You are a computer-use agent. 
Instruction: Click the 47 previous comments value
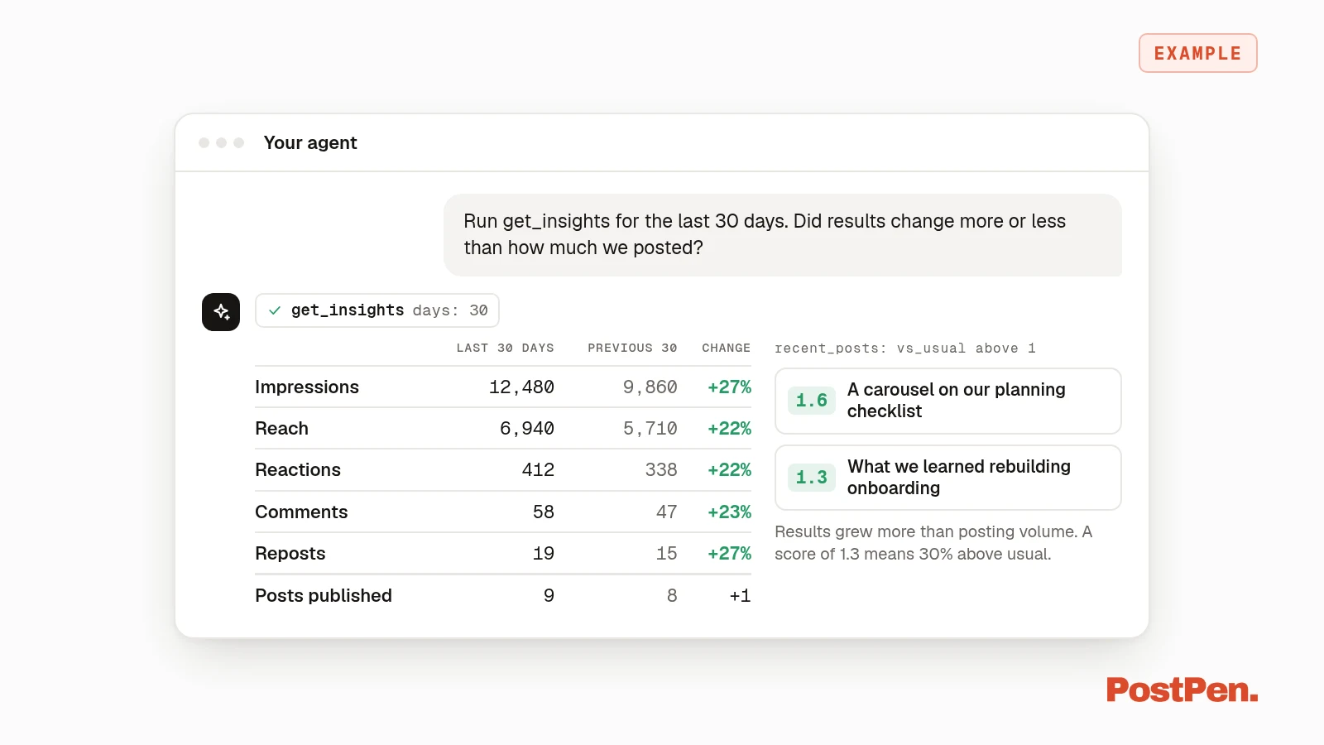(x=667, y=512)
